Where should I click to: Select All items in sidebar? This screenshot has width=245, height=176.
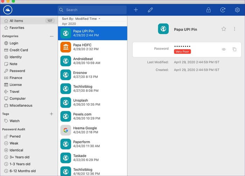tap(28, 21)
